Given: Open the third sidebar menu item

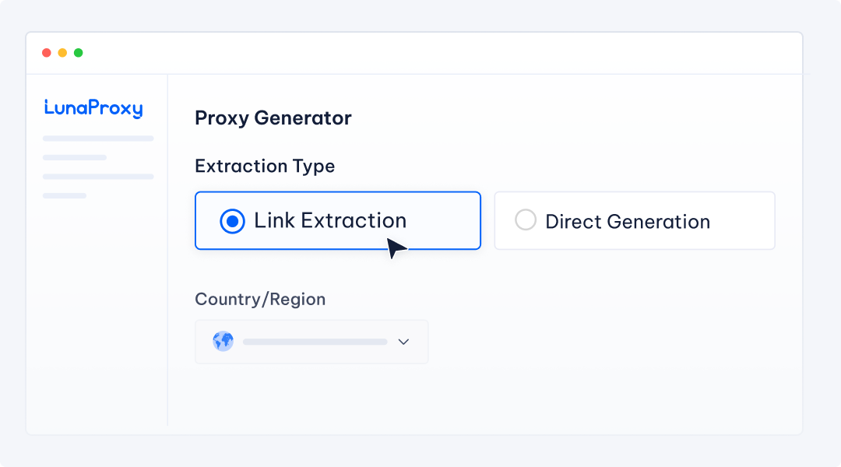Looking at the screenshot, I should (x=98, y=177).
